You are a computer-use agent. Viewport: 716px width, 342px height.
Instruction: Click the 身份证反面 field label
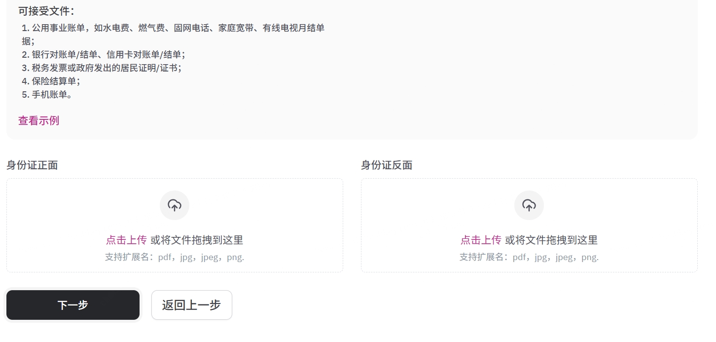[387, 165]
